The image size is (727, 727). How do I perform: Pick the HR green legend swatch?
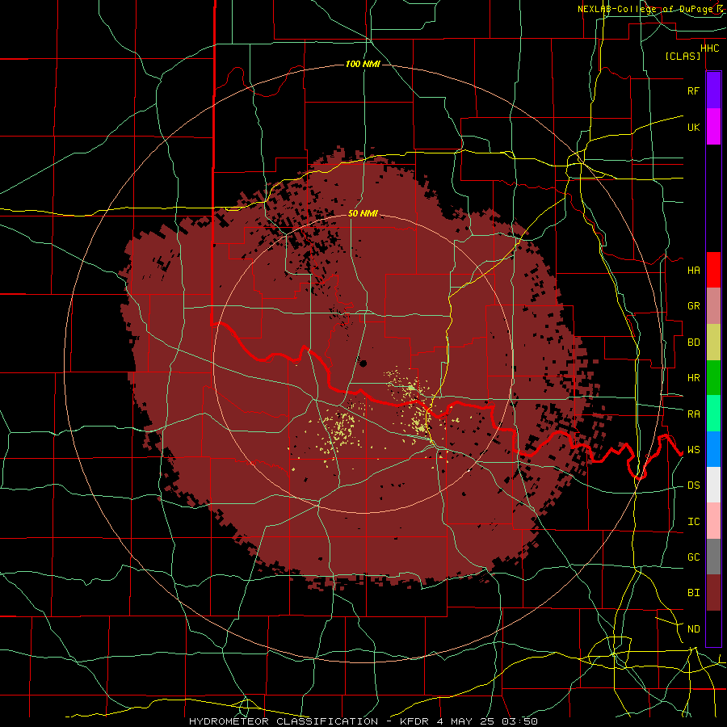click(713, 377)
